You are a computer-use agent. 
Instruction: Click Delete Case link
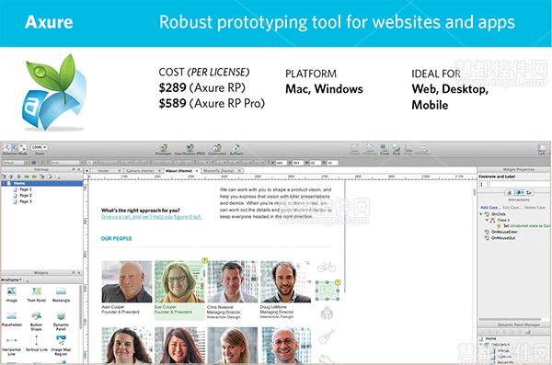pyautogui.click(x=535, y=208)
